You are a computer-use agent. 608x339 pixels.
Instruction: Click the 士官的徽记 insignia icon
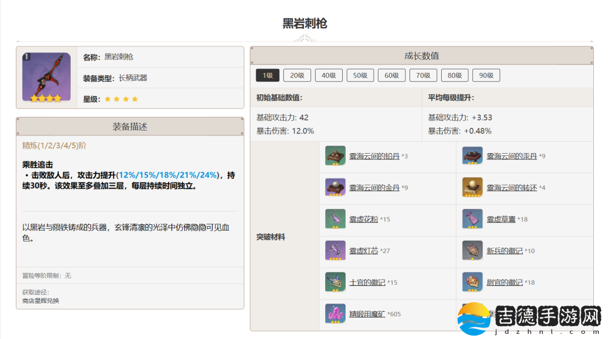click(335, 282)
